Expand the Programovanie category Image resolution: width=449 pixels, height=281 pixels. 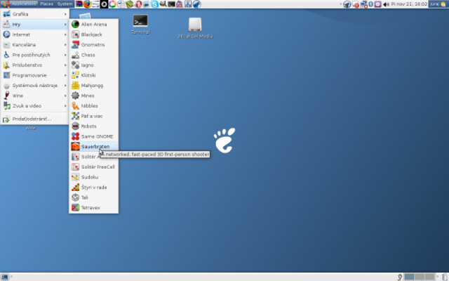34,75
